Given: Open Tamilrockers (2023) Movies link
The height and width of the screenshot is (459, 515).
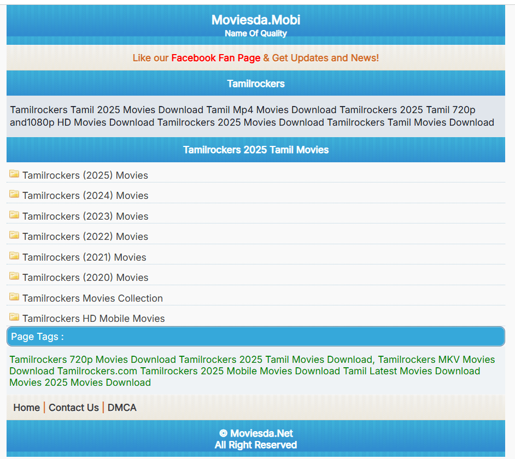Looking at the screenshot, I should (x=85, y=216).
